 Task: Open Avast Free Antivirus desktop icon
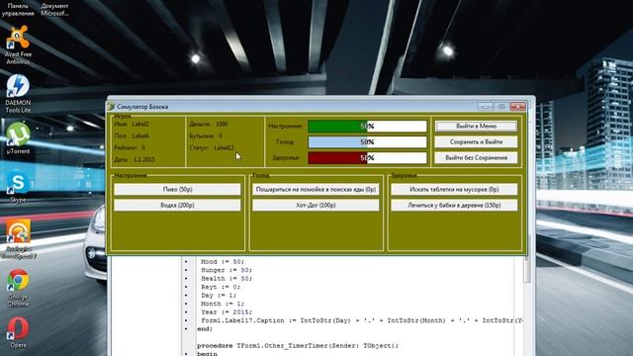tap(18, 44)
